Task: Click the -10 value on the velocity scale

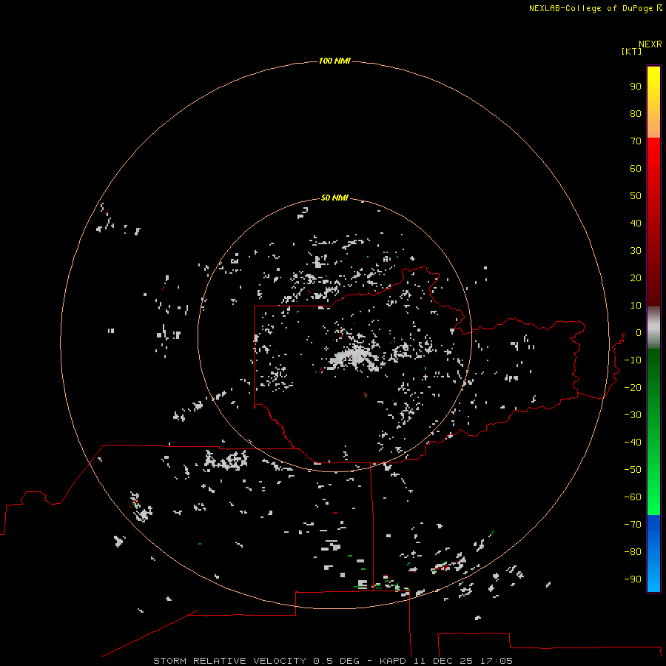Action: (633, 360)
